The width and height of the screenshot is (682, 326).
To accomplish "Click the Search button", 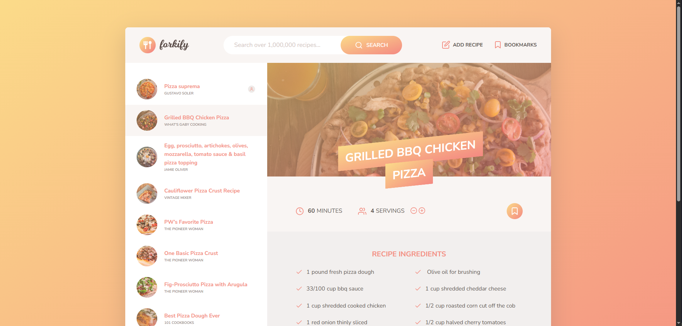I will click(371, 45).
